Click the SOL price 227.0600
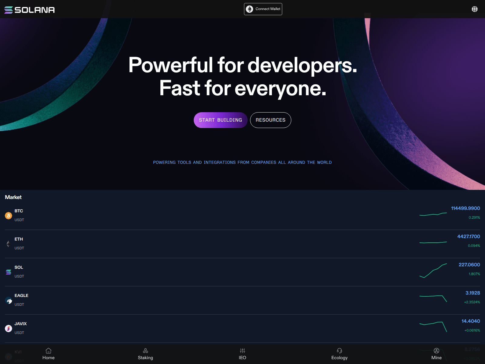Screen dimensions: 485x364 469,265
